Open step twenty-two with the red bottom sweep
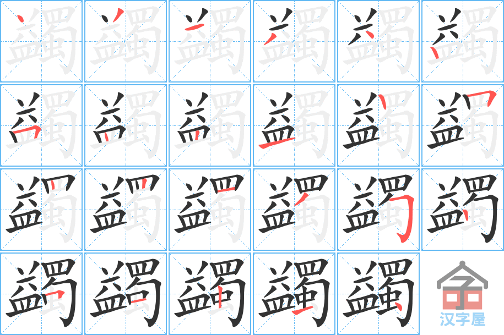The image size is (504, 335). 294,294
